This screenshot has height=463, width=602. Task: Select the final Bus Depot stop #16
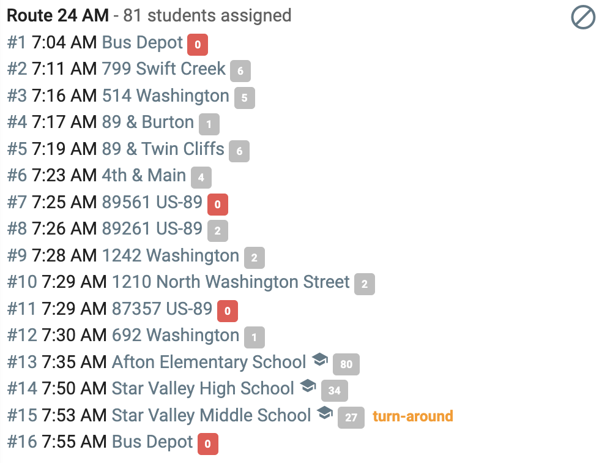[152, 442]
